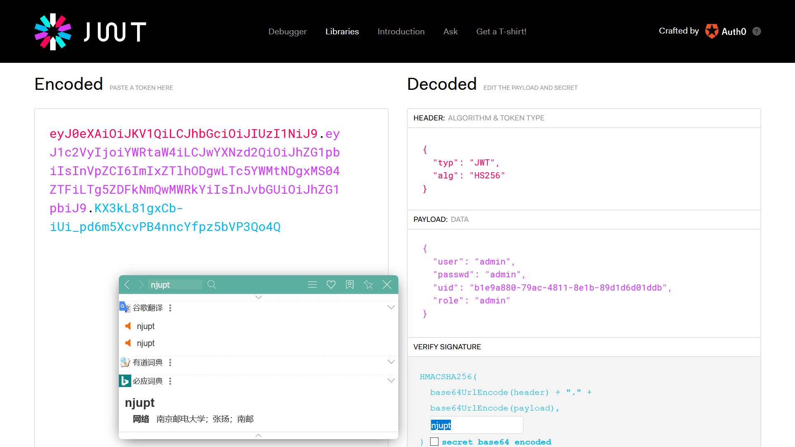Pin the dictionary popup window

368,285
